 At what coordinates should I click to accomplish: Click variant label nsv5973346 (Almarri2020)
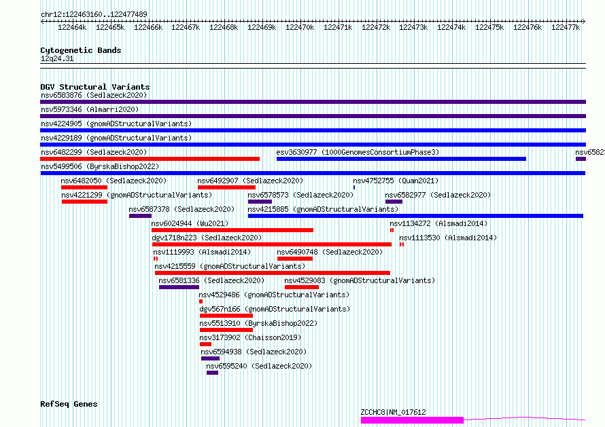coord(90,109)
